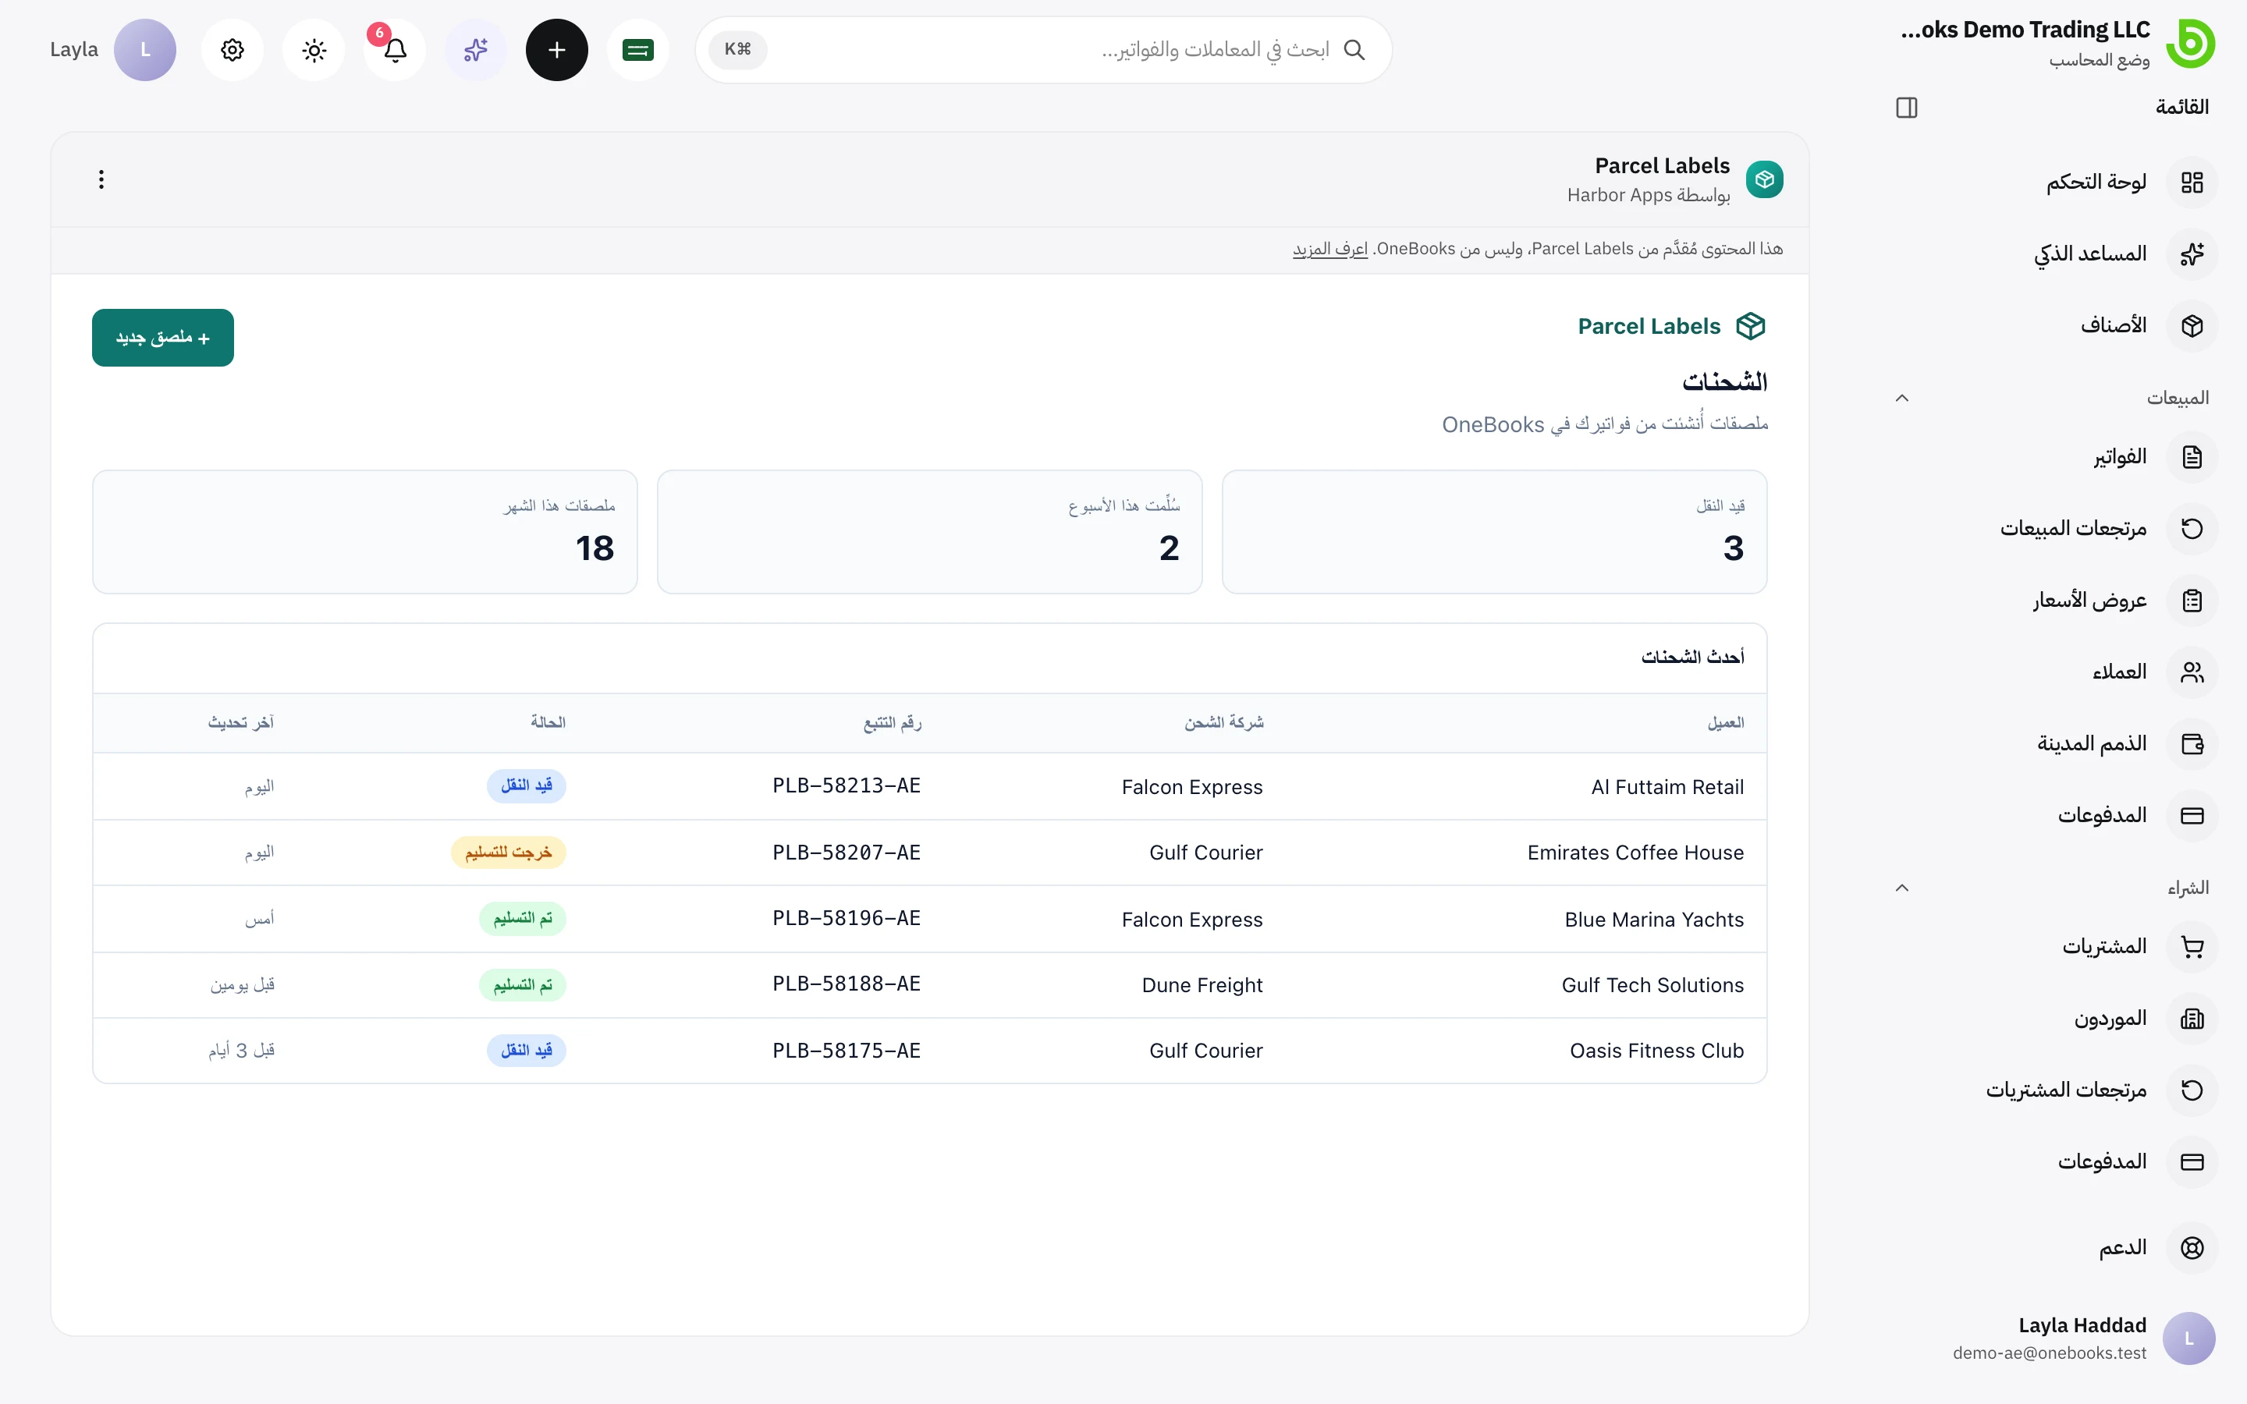This screenshot has height=1404, width=2247.
Task: Focus the transactions and invoices search field
Action: click(1044, 50)
